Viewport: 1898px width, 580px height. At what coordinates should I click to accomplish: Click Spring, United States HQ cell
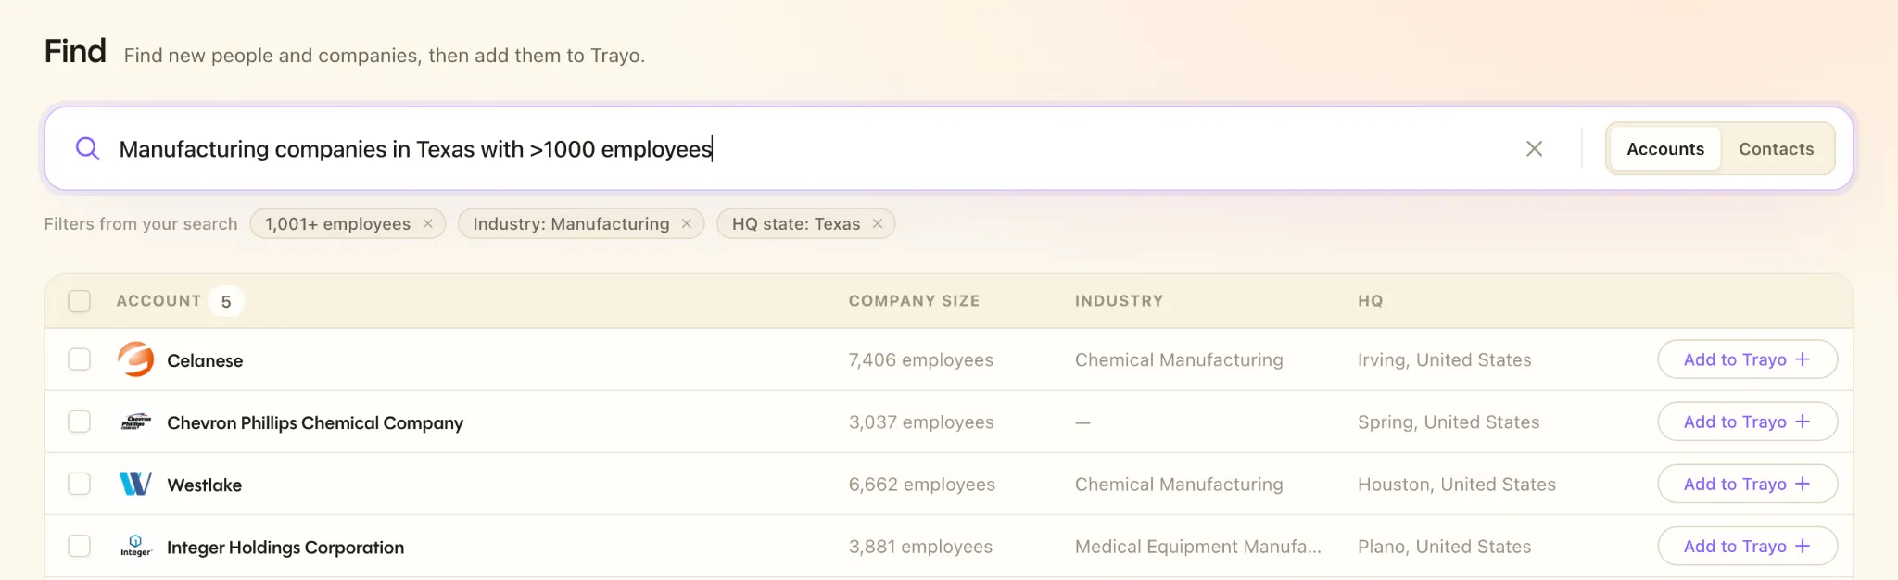click(1448, 422)
